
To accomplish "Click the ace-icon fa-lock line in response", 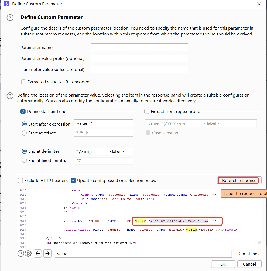I will pyautogui.click(x=118, y=199).
